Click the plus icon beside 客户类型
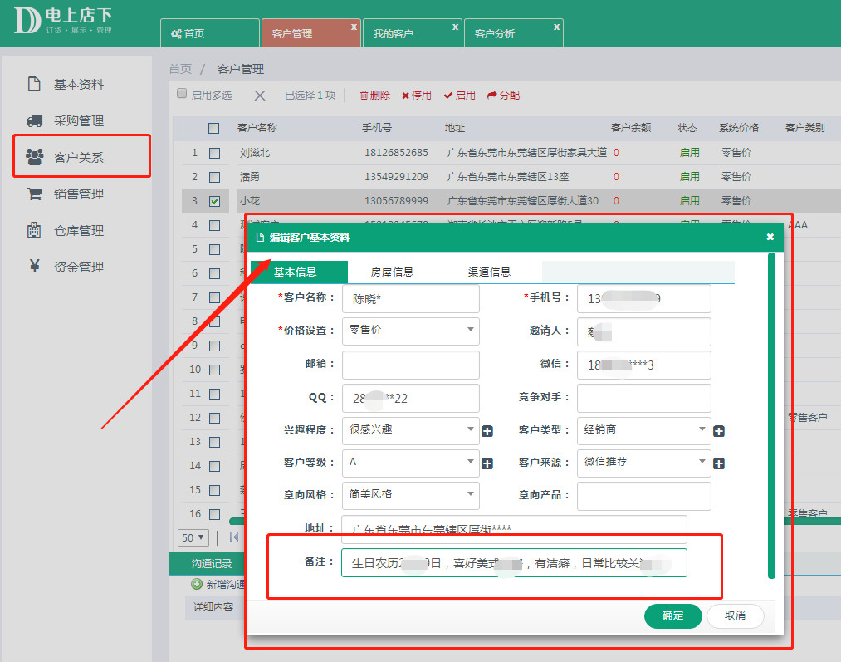841x662 pixels. (x=719, y=431)
